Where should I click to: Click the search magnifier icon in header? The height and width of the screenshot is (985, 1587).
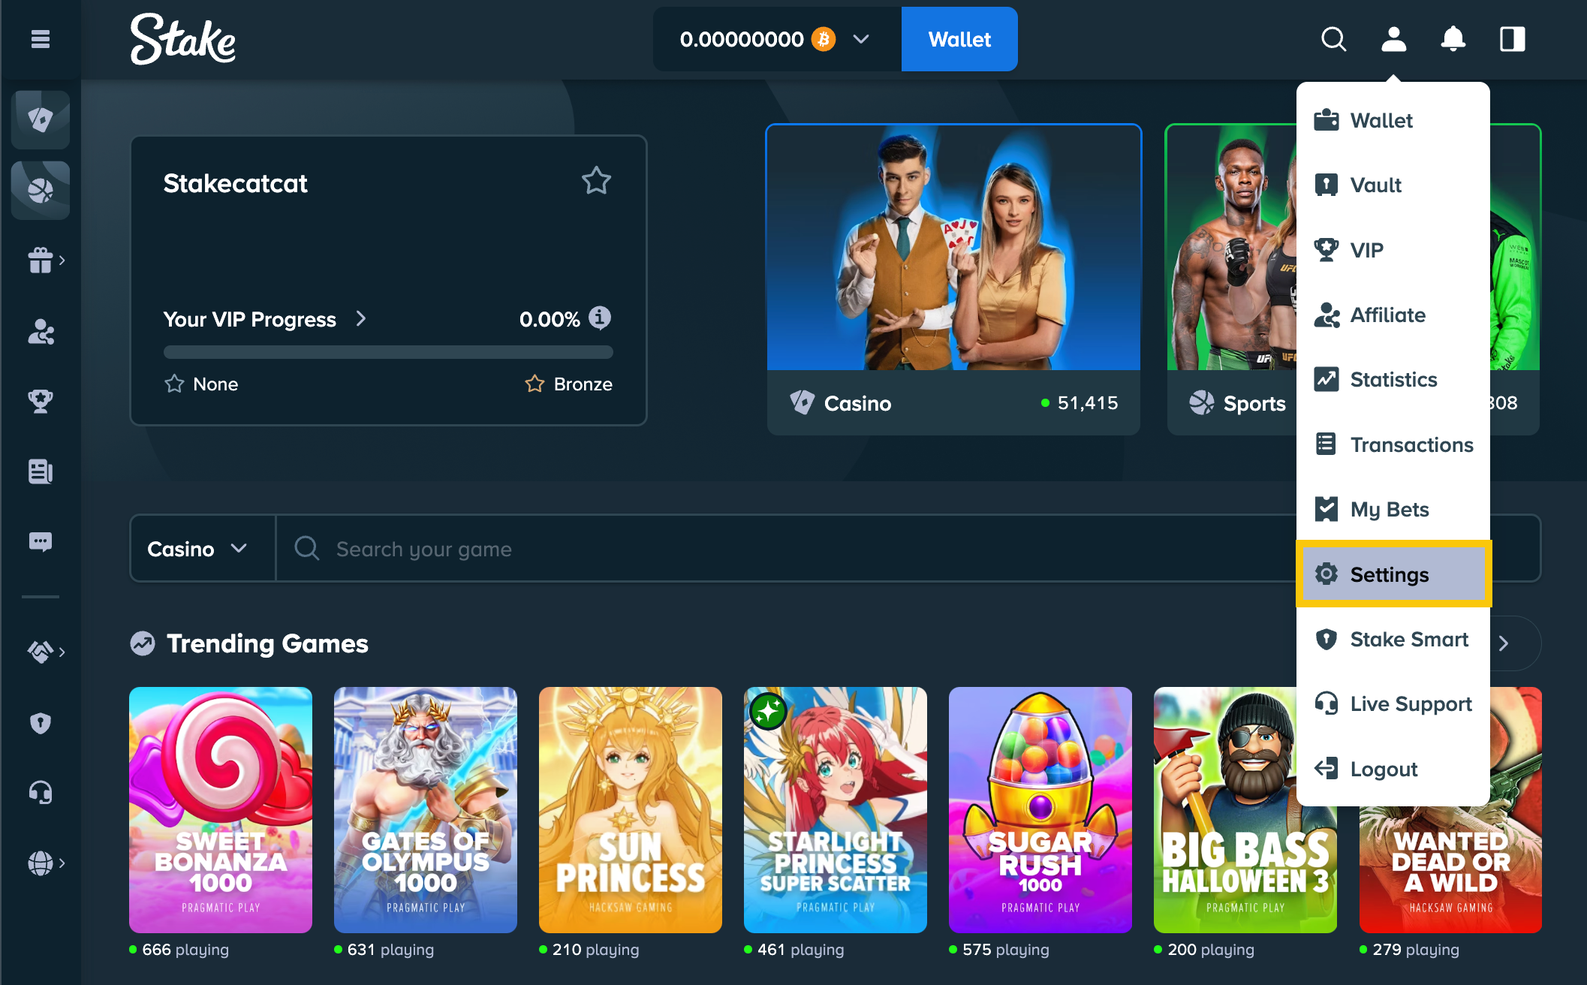[x=1333, y=39]
